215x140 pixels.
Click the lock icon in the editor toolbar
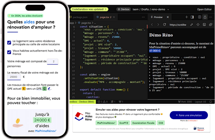coord(205,17)
